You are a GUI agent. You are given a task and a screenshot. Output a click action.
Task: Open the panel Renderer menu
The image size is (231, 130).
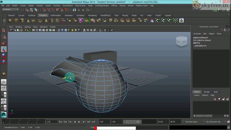click(44, 27)
